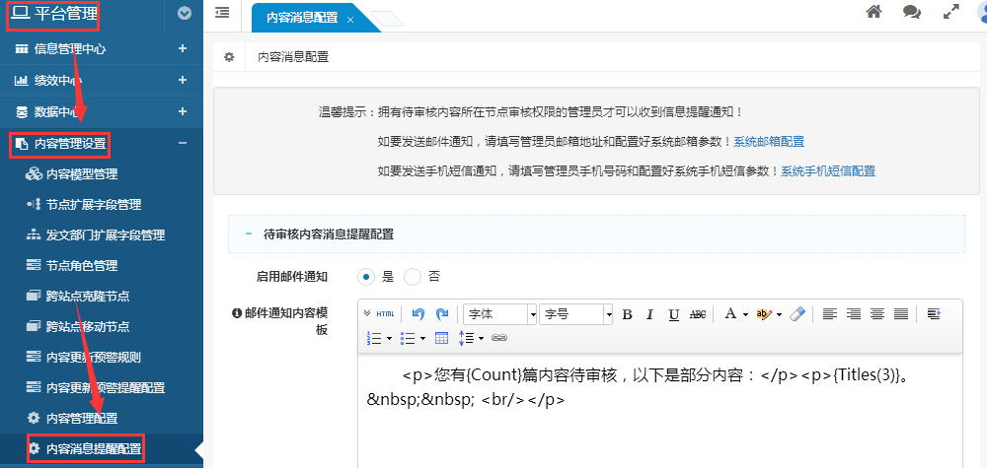This screenshot has width=987, height=468.
Task: Open the 系统邮箱配置 link
Action: pos(769,142)
